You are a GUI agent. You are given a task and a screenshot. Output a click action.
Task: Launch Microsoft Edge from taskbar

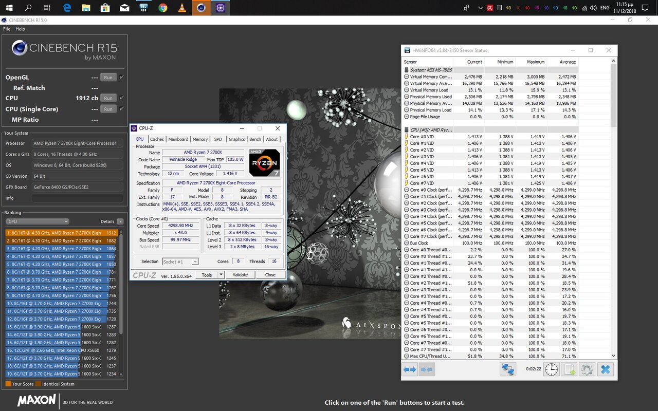(x=67, y=8)
